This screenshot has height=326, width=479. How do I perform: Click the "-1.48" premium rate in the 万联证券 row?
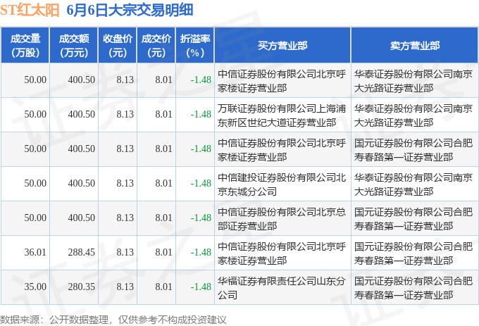point(201,115)
